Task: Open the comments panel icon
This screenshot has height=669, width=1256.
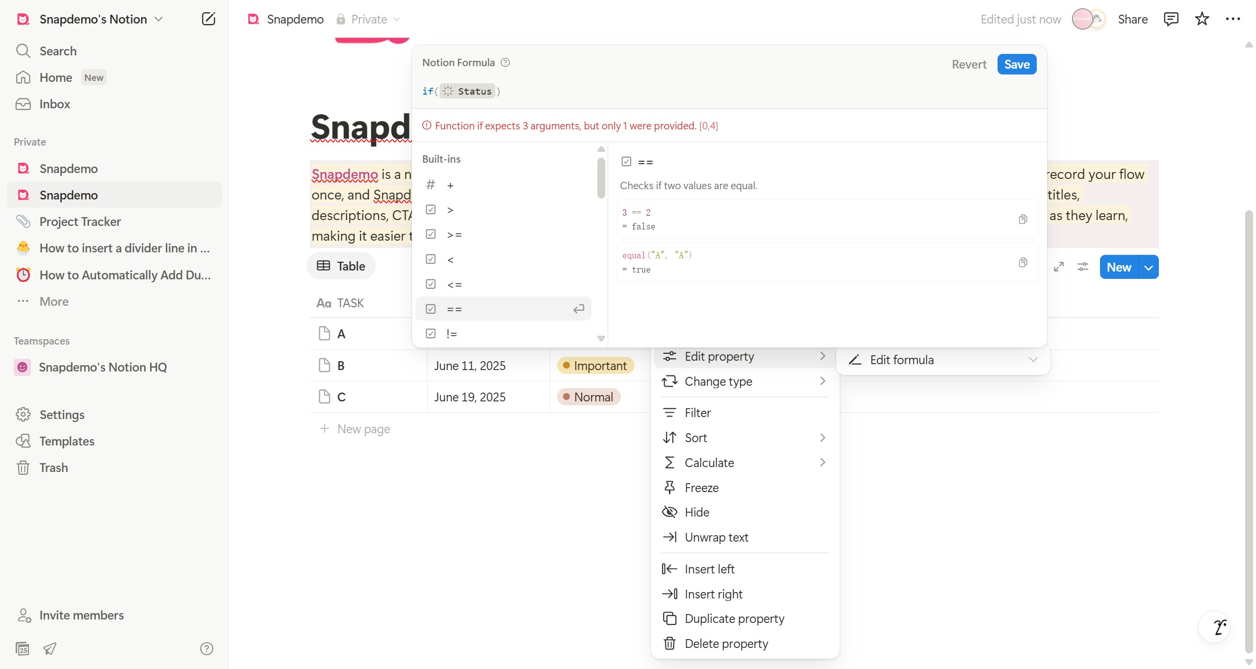Action: point(1171,19)
